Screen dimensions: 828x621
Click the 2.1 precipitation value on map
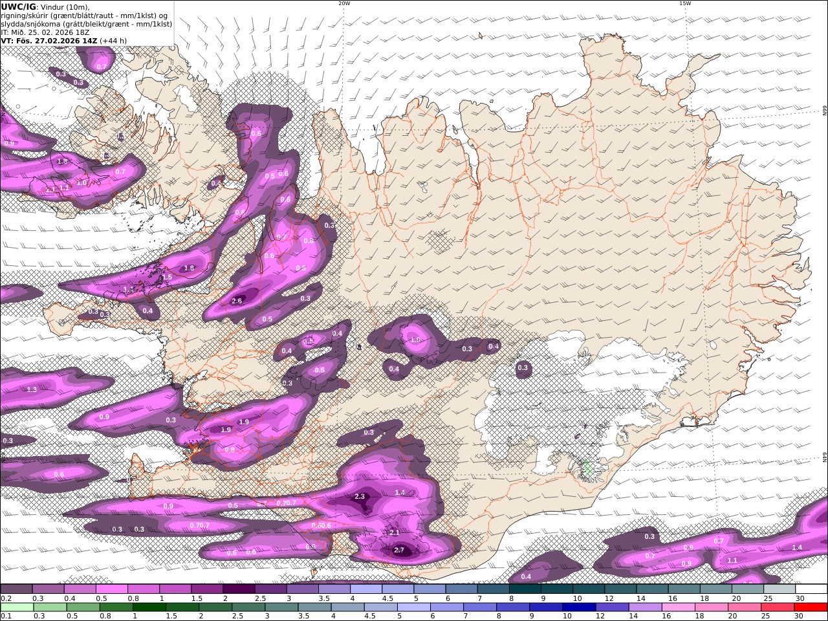point(395,532)
